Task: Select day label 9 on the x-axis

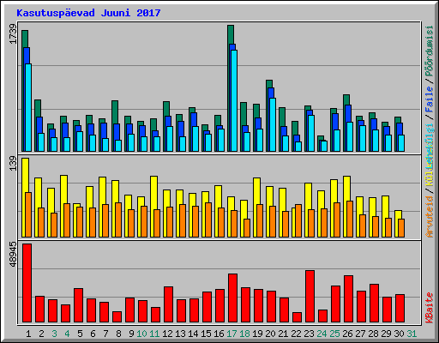Action: pyautogui.click(x=131, y=334)
